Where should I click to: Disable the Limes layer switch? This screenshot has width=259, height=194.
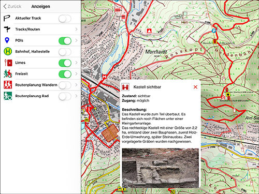[65, 63]
